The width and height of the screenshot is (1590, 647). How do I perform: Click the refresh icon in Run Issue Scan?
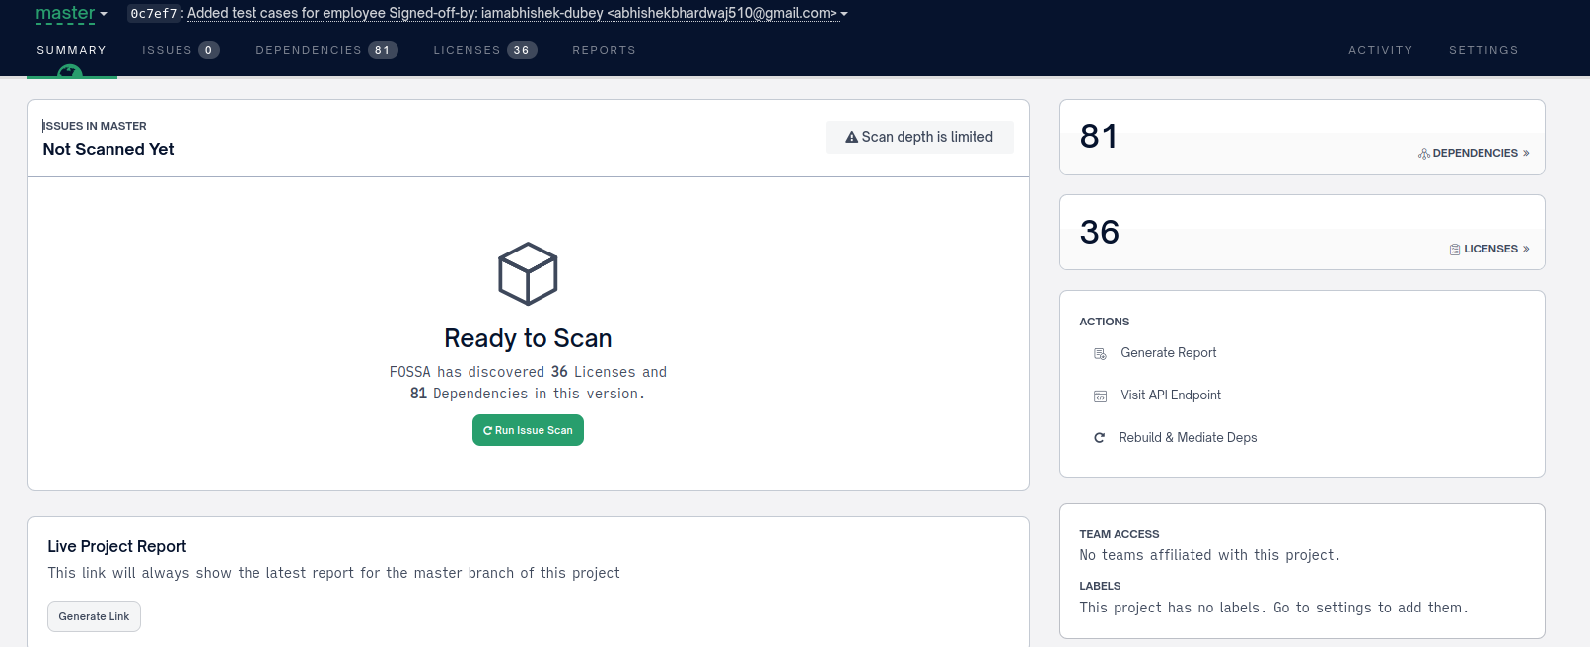(x=487, y=430)
